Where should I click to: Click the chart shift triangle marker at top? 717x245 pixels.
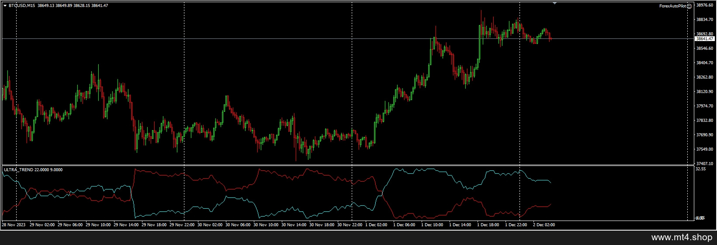click(x=554, y=3)
